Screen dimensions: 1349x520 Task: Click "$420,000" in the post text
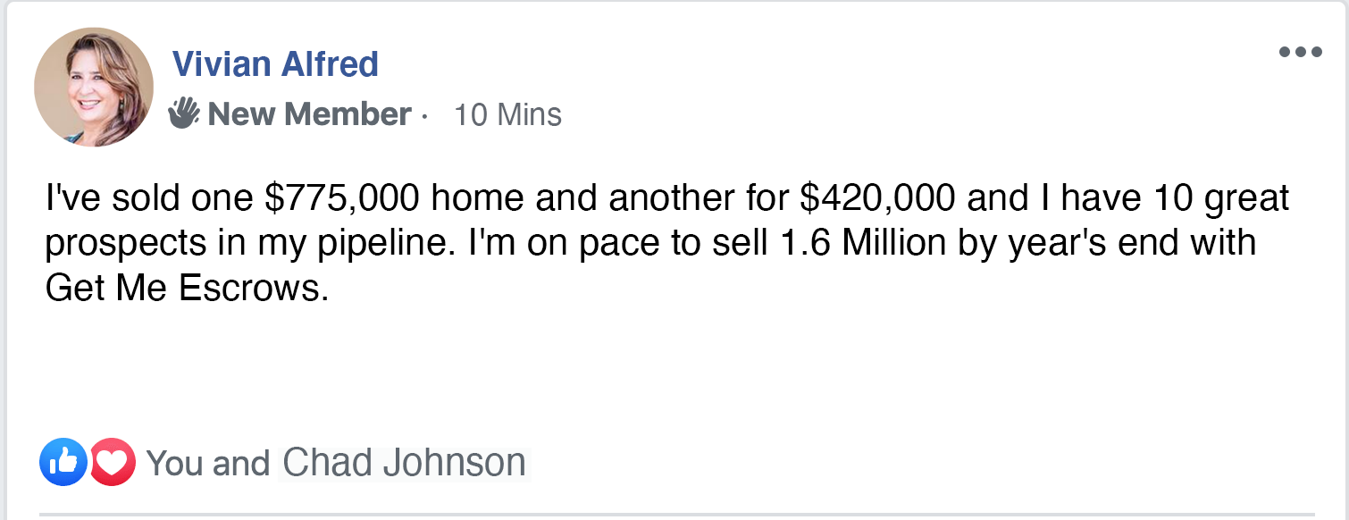click(876, 198)
